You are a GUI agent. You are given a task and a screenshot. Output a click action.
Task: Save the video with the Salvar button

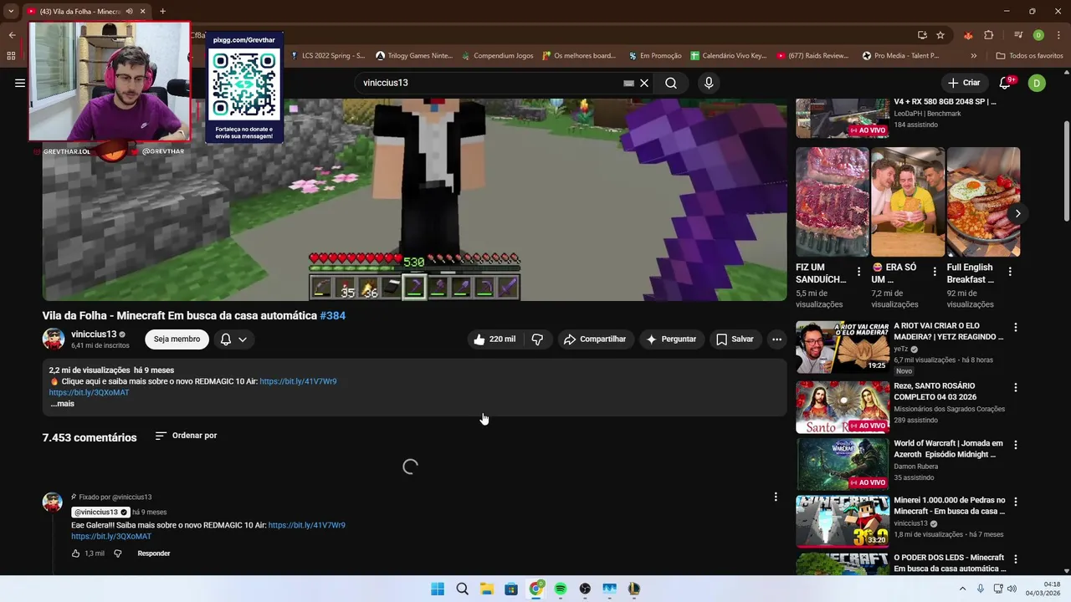point(735,339)
